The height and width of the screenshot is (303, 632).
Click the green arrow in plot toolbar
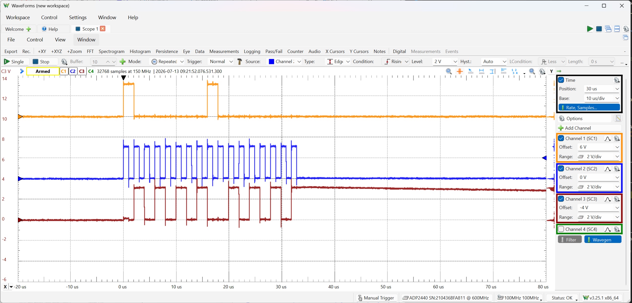click(x=559, y=71)
